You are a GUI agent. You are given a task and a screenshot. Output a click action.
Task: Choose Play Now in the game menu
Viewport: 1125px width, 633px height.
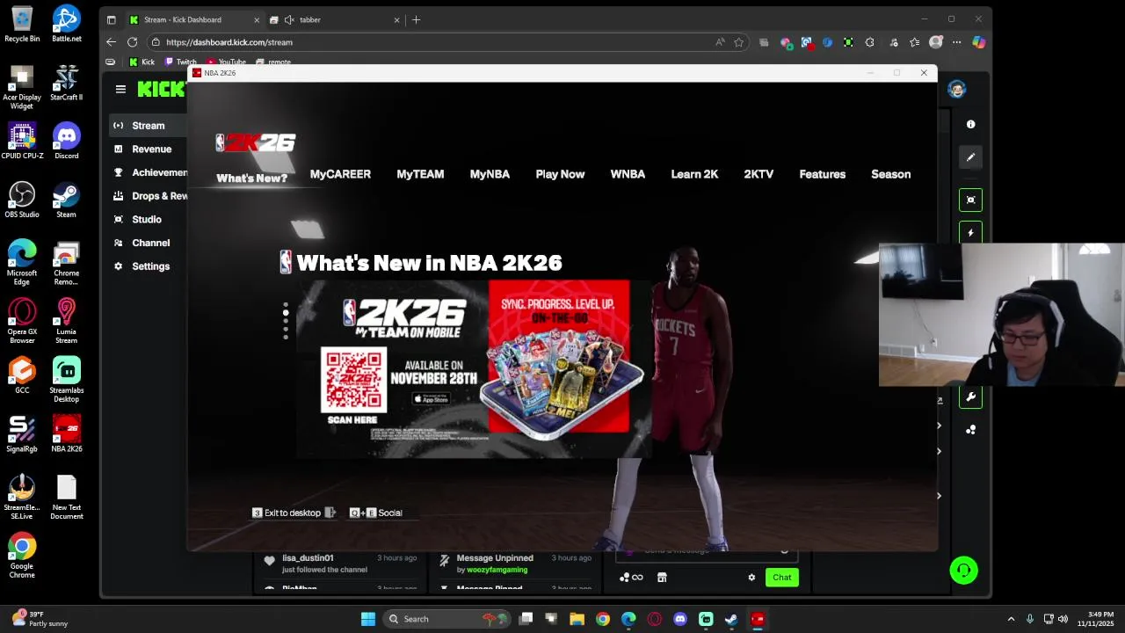click(x=560, y=174)
